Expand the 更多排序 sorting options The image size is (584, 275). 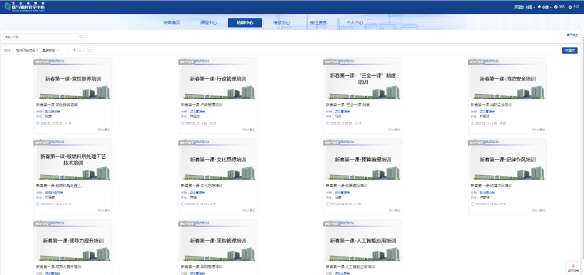tap(51, 51)
